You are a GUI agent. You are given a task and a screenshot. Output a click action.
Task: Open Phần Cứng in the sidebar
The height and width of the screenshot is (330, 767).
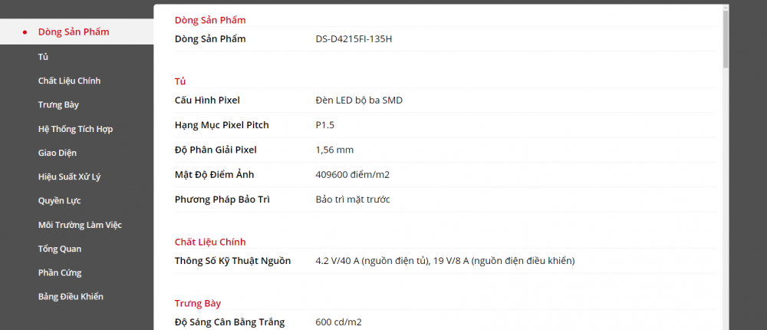pos(60,272)
